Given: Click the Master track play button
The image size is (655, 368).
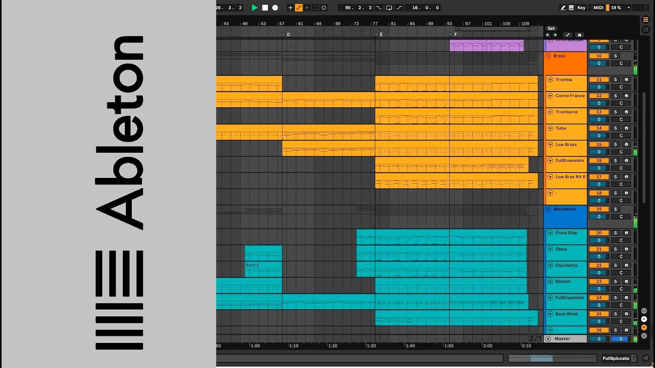Looking at the screenshot, I should (x=548, y=339).
